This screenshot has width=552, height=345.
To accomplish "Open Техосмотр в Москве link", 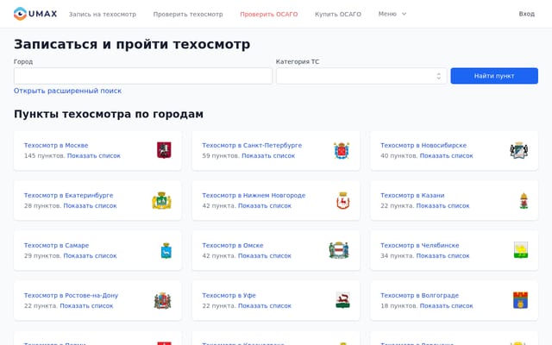I will pyautogui.click(x=56, y=145).
